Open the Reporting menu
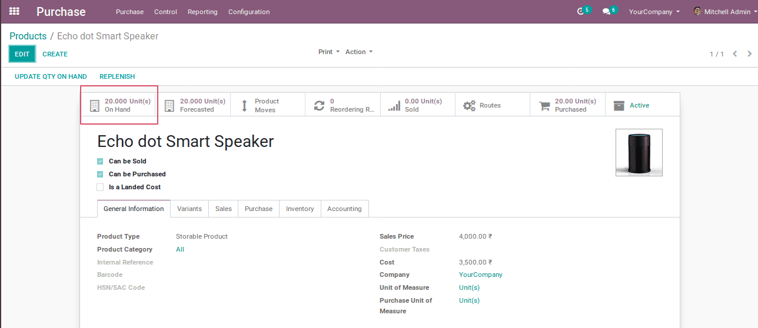 coord(202,12)
